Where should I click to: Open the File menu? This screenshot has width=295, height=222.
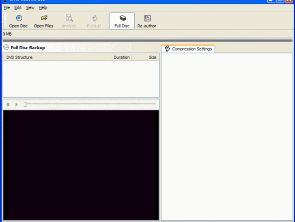(x=7, y=8)
